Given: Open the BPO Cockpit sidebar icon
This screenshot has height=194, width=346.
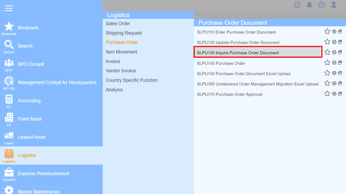Looking at the screenshot, I should click(x=9, y=63).
